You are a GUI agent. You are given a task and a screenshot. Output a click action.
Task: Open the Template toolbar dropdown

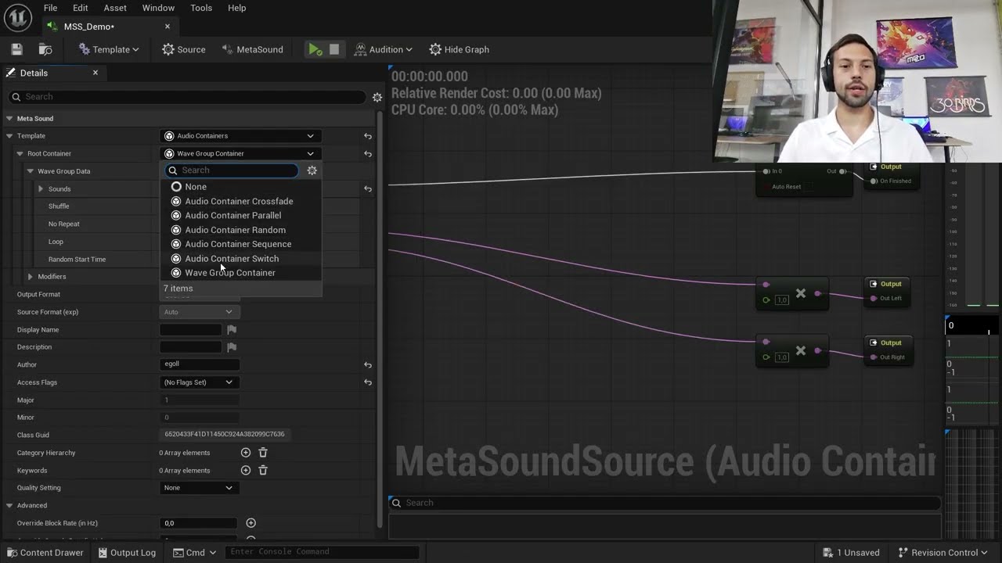pos(109,49)
